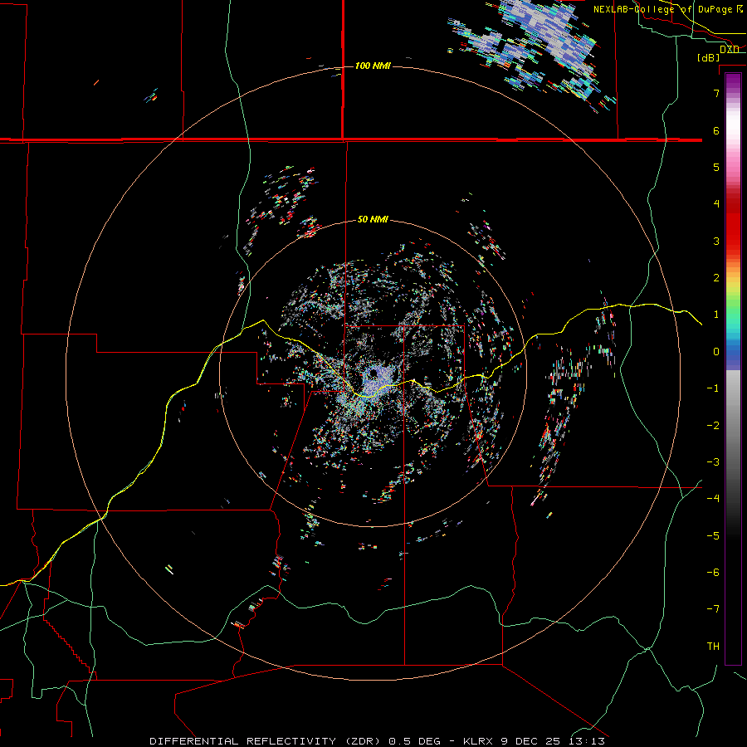Click the -2 dB tick label
Image resolution: width=747 pixels, height=747 pixels.
pyautogui.click(x=713, y=426)
